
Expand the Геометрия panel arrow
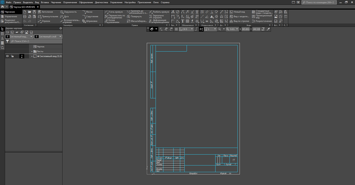[100, 25]
